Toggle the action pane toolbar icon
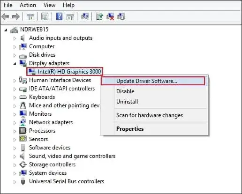 point(70,16)
